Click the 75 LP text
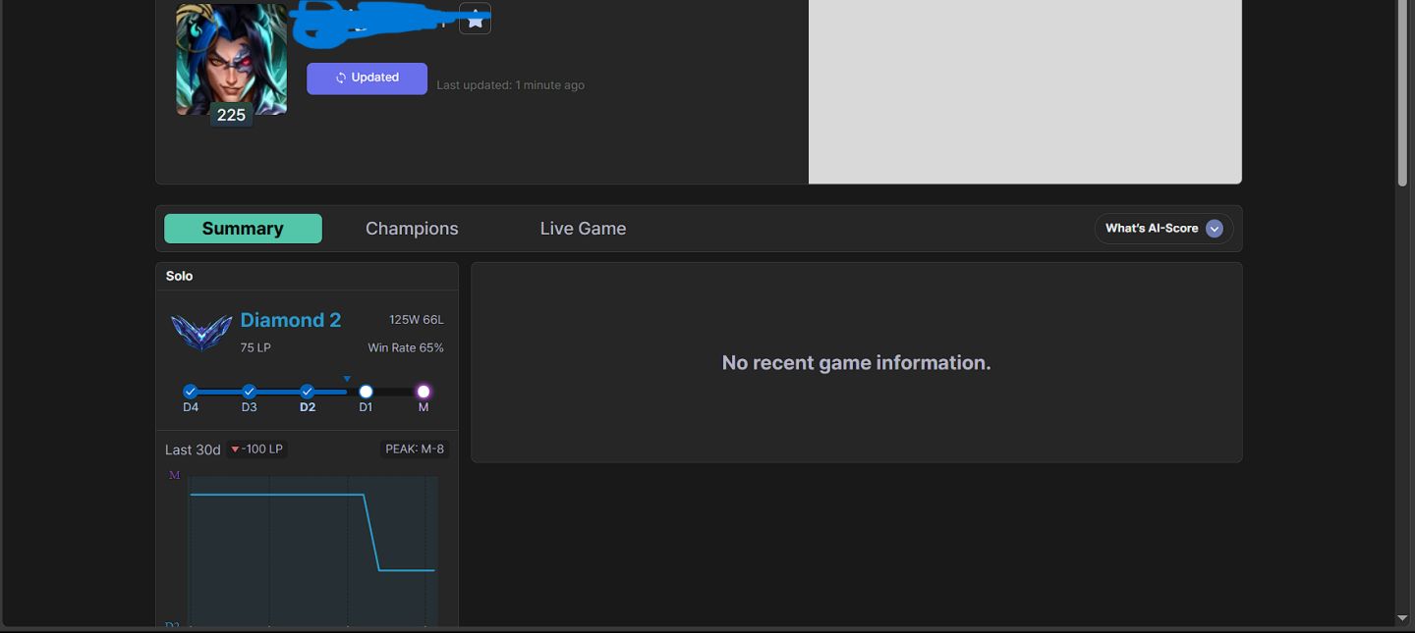The image size is (1415, 633). tap(255, 347)
